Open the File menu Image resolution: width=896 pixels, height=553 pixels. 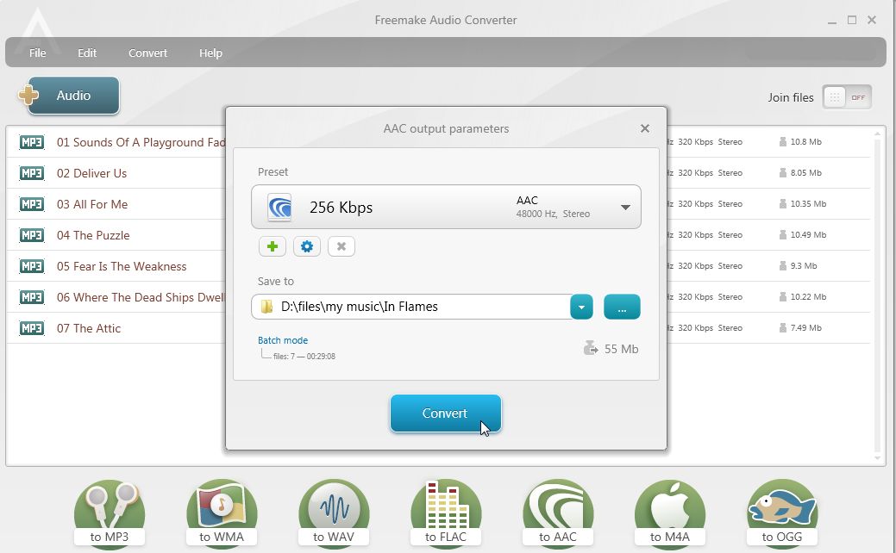(38, 53)
